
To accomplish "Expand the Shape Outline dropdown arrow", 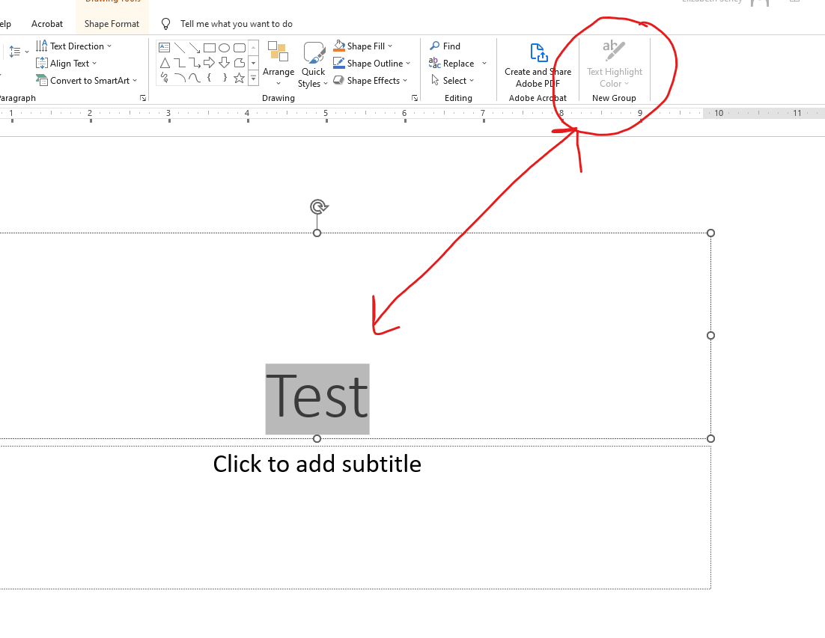I will coord(408,64).
